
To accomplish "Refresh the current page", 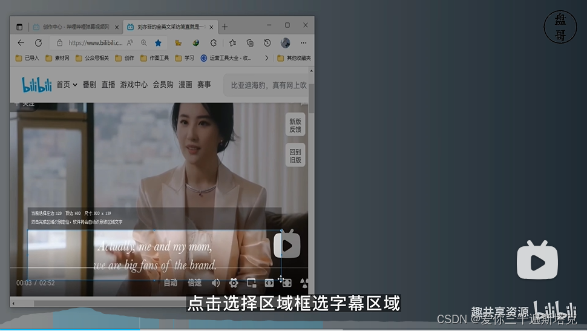I will point(38,43).
